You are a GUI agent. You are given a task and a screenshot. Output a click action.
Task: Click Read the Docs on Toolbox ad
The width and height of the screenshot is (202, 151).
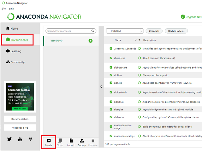(x=20, y=109)
